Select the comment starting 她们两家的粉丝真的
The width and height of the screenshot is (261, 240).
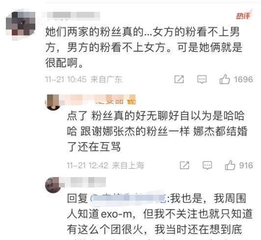click(x=144, y=47)
